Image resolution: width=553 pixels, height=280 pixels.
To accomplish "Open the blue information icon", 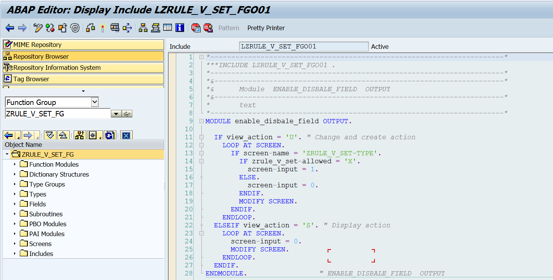I will click(180, 28).
